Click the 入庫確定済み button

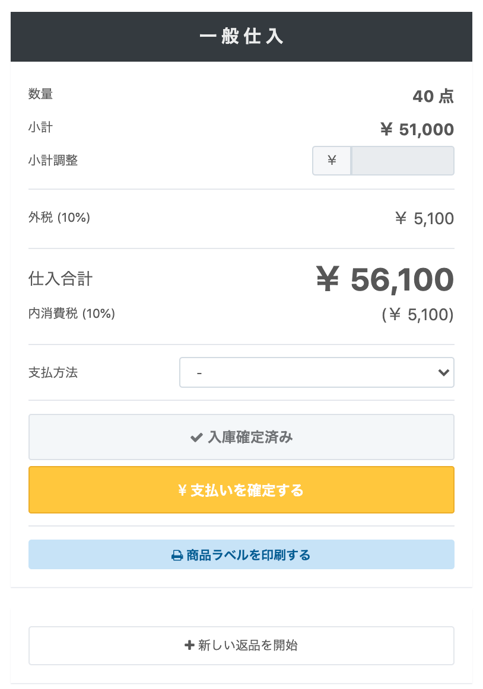coord(241,437)
